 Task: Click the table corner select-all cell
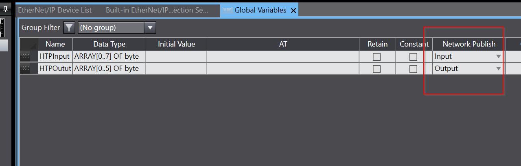(x=29, y=44)
